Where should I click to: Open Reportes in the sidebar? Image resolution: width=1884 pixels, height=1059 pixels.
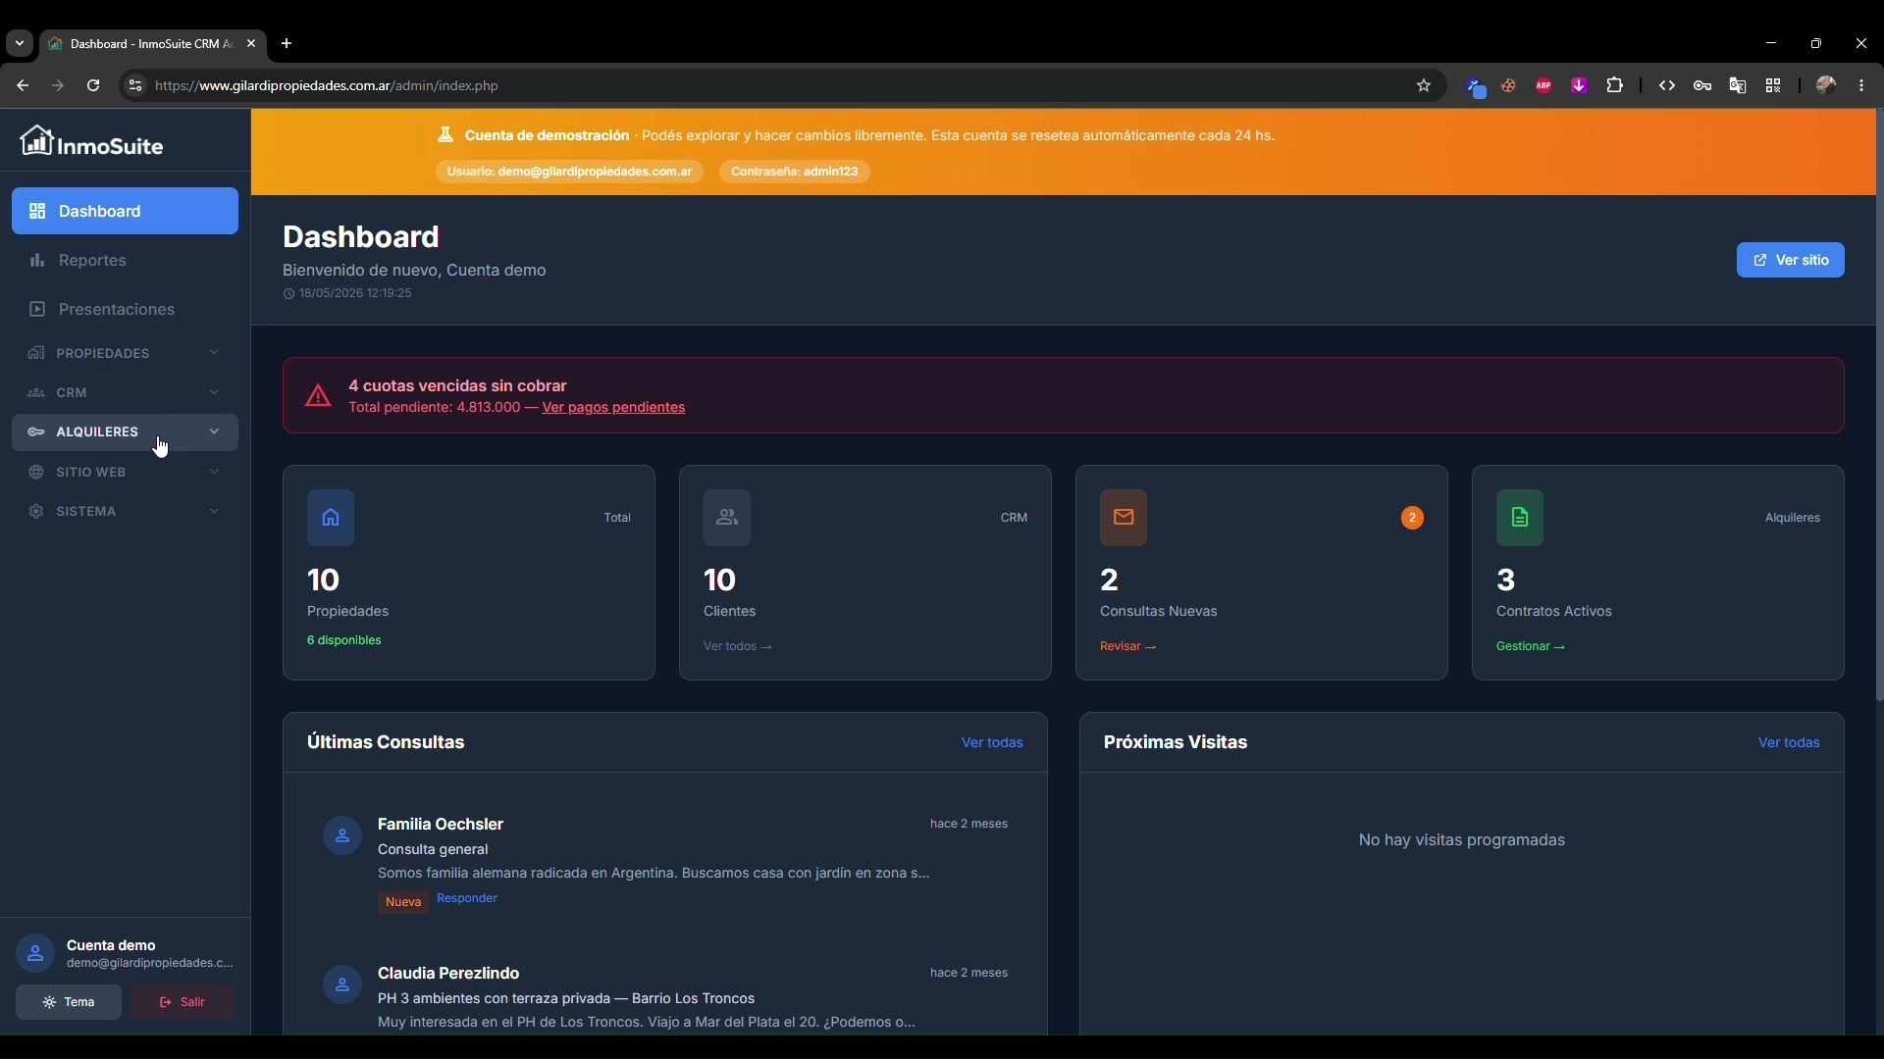[125, 260]
